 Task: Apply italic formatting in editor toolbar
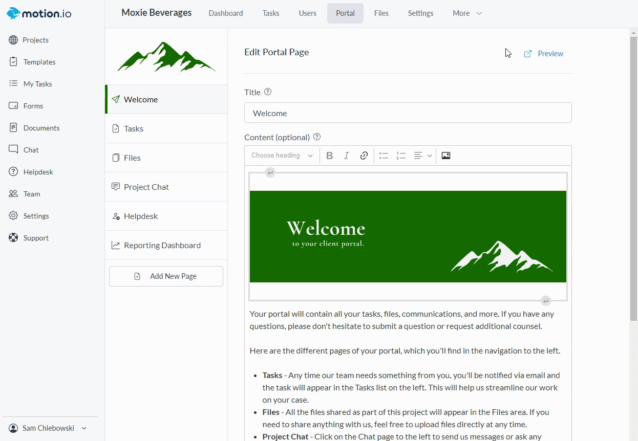pyautogui.click(x=347, y=156)
